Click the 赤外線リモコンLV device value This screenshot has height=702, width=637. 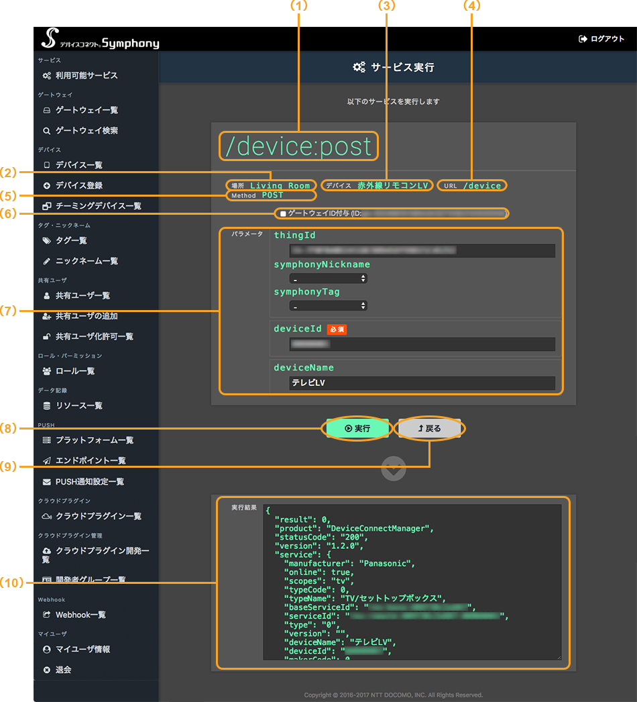point(393,185)
